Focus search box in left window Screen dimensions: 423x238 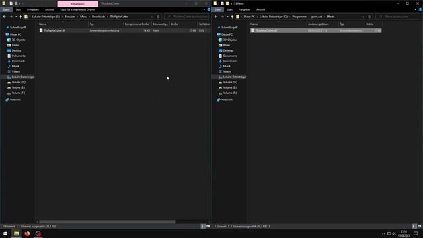[x=186, y=17]
